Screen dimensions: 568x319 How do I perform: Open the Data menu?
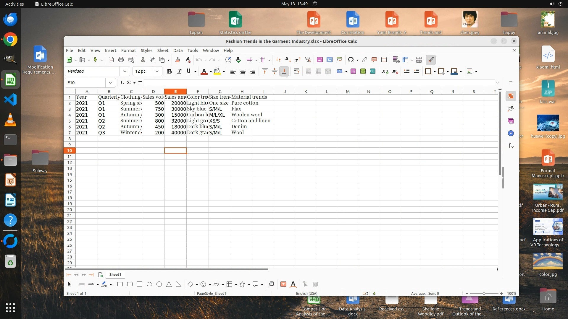[178, 51]
